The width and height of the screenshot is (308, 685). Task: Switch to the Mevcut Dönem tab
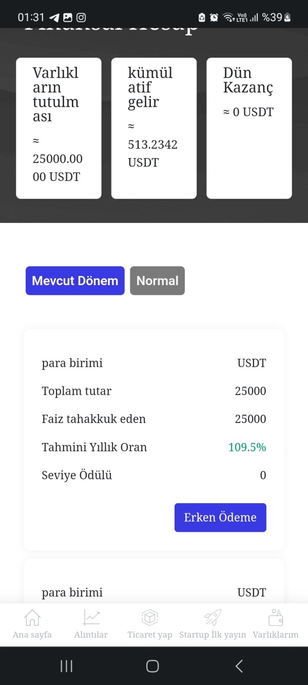pyautogui.click(x=75, y=281)
